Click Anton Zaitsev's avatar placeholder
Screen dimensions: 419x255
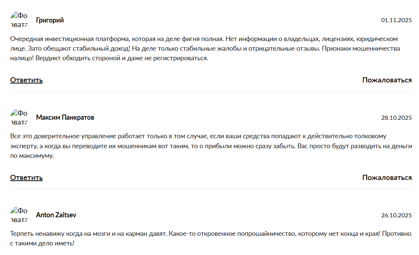(19, 215)
